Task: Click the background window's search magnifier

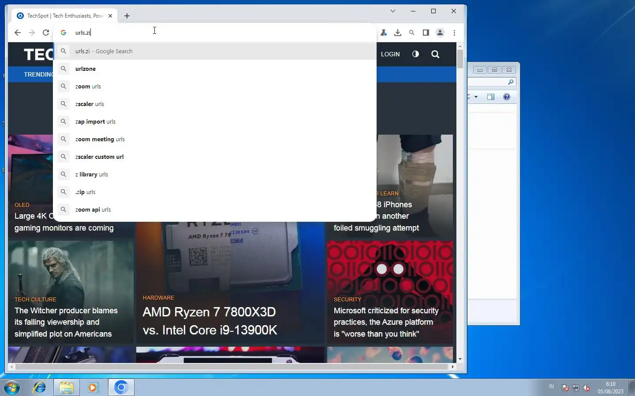Action: point(511,82)
